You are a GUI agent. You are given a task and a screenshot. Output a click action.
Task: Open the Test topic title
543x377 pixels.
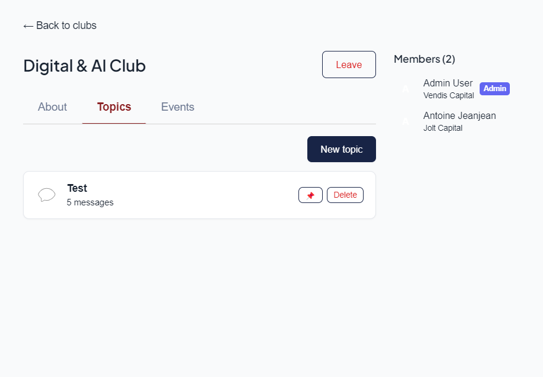(x=77, y=188)
